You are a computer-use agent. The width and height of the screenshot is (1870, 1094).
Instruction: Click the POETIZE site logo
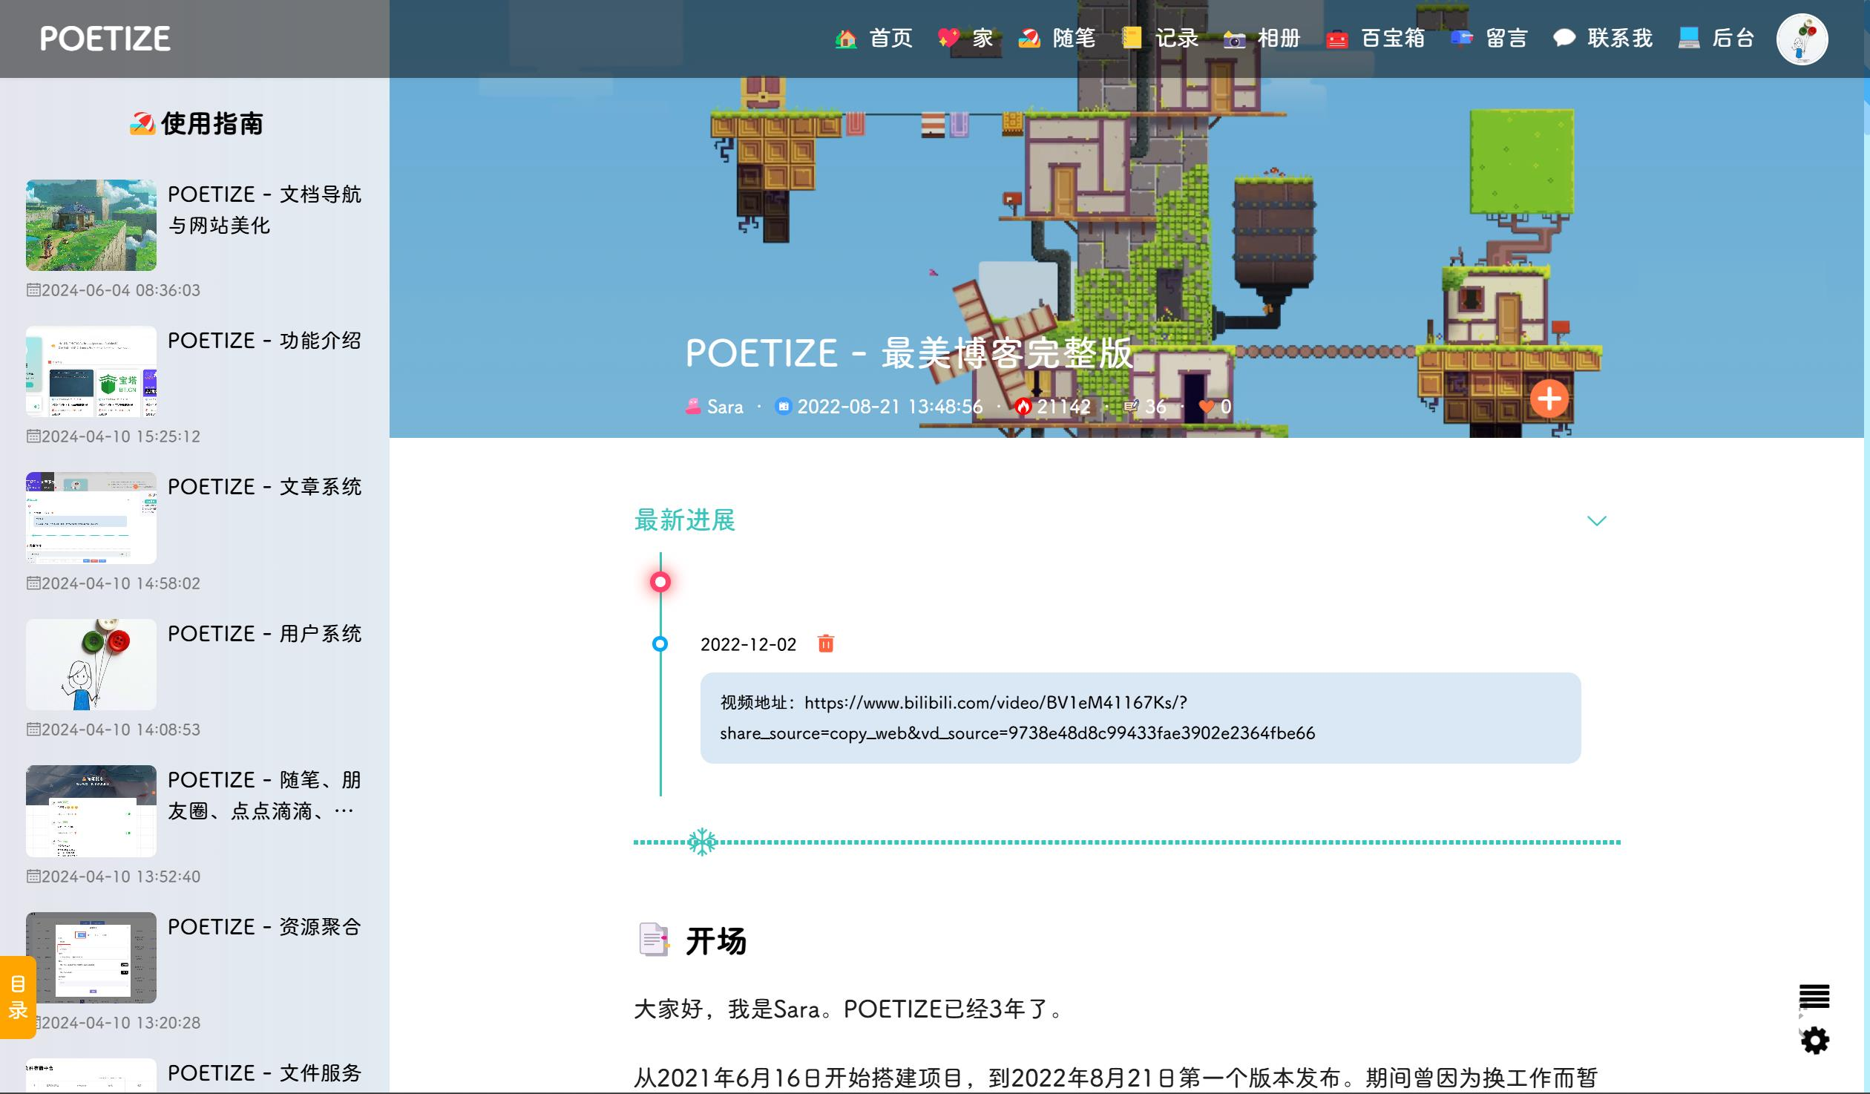pyautogui.click(x=105, y=39)
